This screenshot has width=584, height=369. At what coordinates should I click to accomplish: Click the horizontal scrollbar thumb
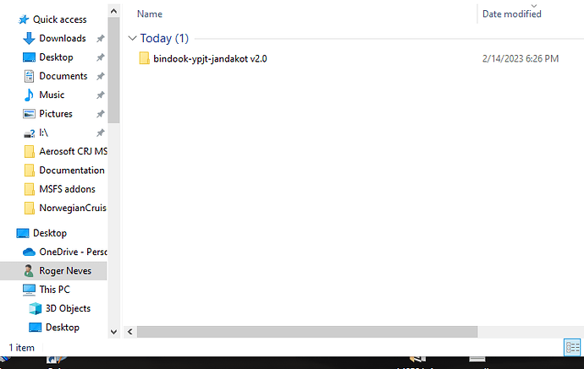[307, 332]
